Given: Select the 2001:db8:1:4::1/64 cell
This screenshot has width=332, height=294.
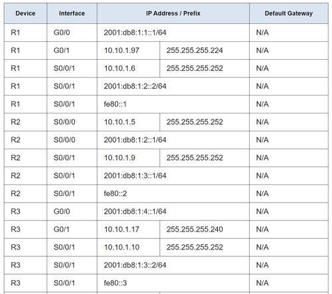Looking at the screenshot, I should pos(173,212).
